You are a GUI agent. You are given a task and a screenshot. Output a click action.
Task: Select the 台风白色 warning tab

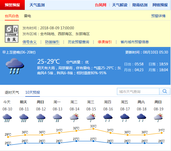[x=12, y=16]
